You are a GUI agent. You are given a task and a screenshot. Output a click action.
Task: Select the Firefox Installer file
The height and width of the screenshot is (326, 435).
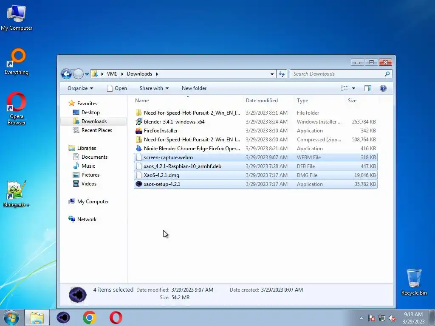point(255,131)
